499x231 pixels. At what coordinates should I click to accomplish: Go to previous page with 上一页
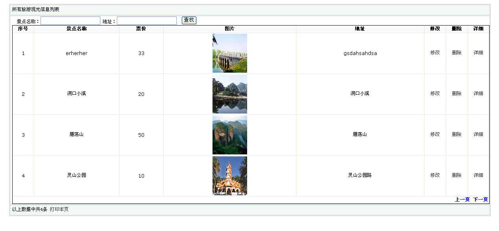[x=462, y=200]
